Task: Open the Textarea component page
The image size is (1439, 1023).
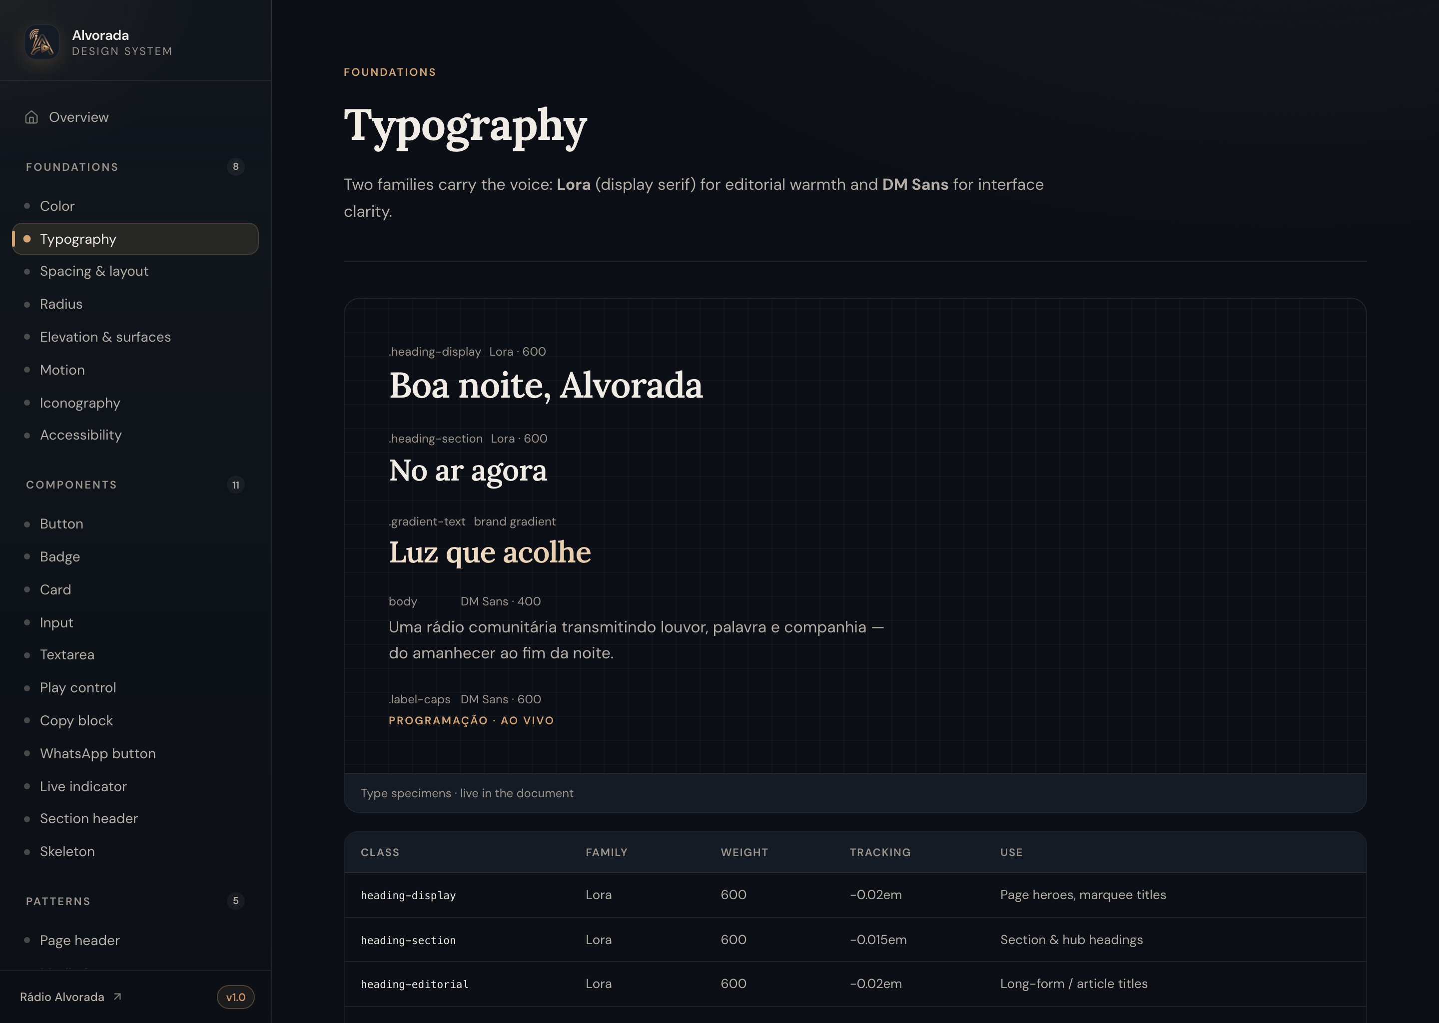Action: 135,654
